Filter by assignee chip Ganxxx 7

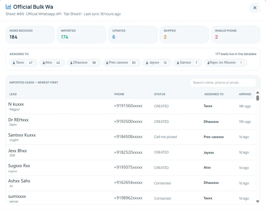(188, 63)
